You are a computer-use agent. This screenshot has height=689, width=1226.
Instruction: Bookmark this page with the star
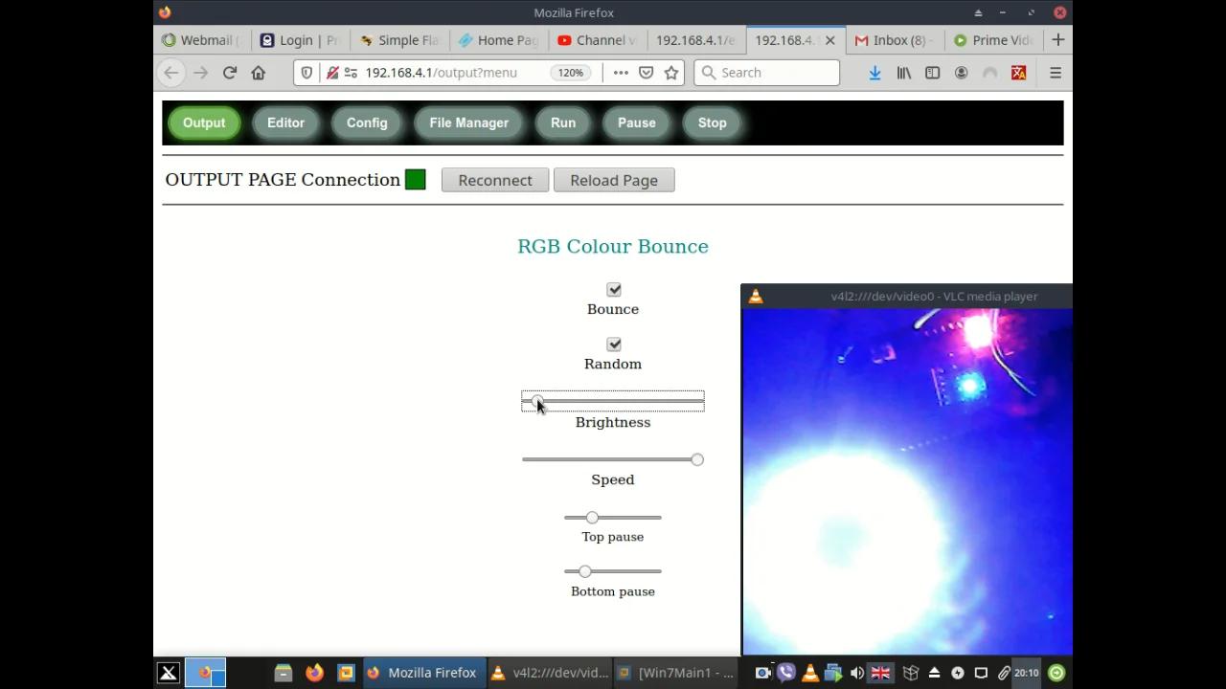(671, 73)
